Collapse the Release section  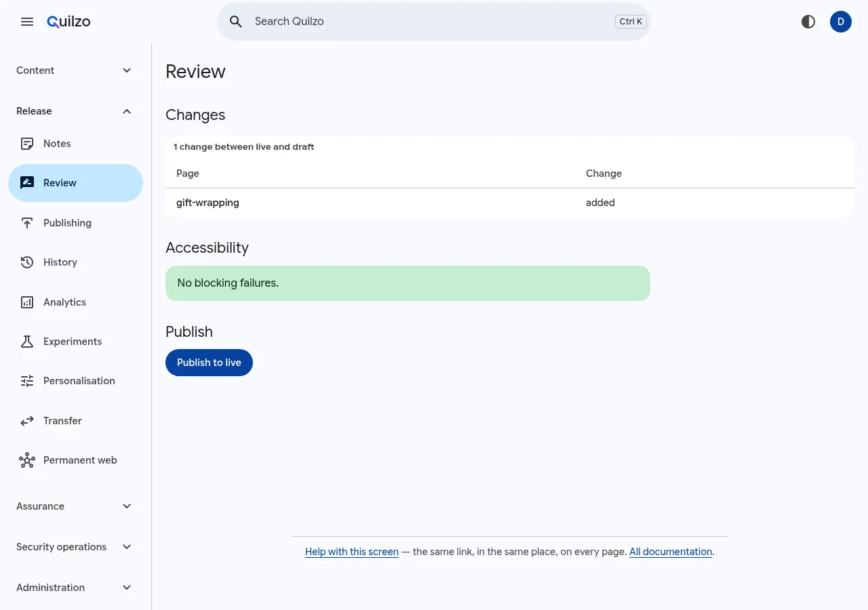click(x=75, y=111)
